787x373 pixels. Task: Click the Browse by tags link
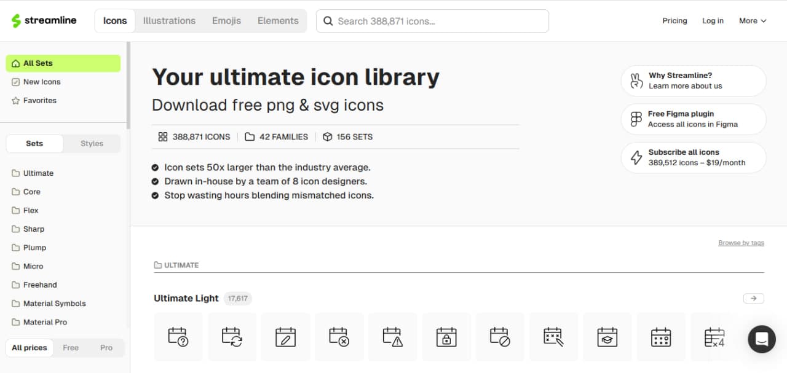pyautogui.click(x=741, y=243)
